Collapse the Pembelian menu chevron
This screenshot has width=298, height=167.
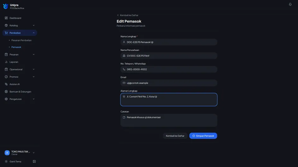pos(34,33)
